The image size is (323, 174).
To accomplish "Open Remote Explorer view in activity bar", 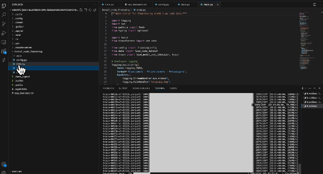I will [x=4, y=42].
